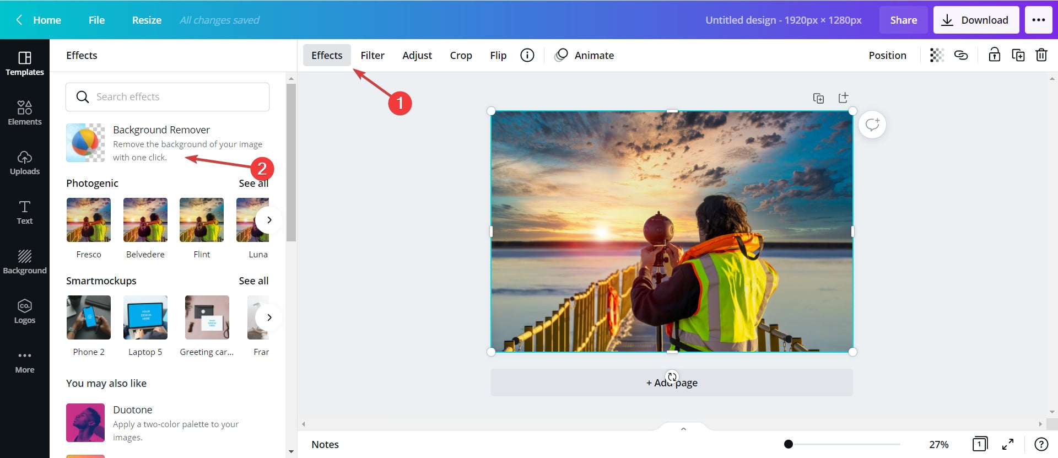Click the rotate handle below image
Image resolution: width=1058 pixels, height=458 pixels.
tap(672, 377)
